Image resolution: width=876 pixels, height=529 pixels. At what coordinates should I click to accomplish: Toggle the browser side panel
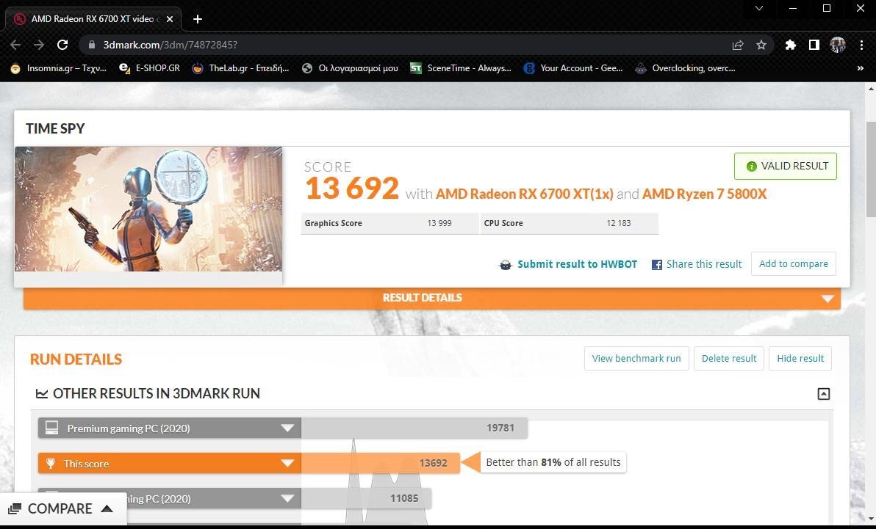click(x=814, y=45)
